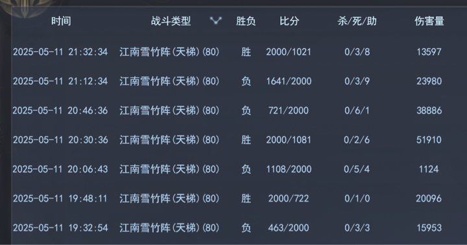The height and width of the screenshot is (245, 467).
Task: Click damage value 38886
Action: click(x=429, y=110)
